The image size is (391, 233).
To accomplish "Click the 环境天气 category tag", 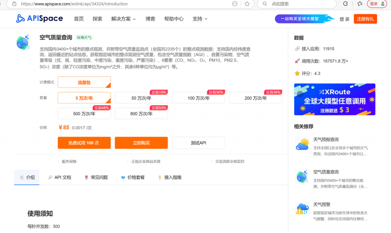I will [x=84, y=38].
